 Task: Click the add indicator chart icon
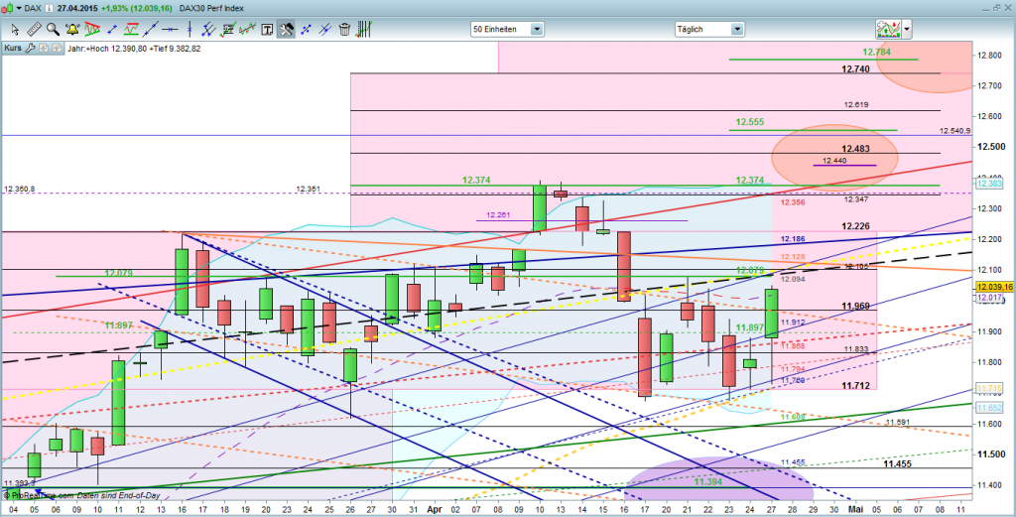(x=888, y=29)
